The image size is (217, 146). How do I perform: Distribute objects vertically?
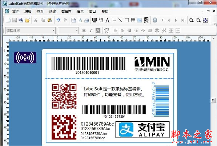(x=164, y=30)
